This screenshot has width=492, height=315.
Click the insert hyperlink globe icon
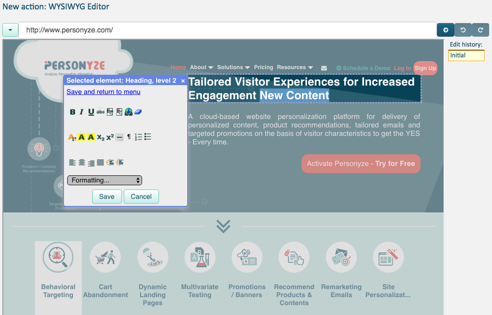(128, 112)
